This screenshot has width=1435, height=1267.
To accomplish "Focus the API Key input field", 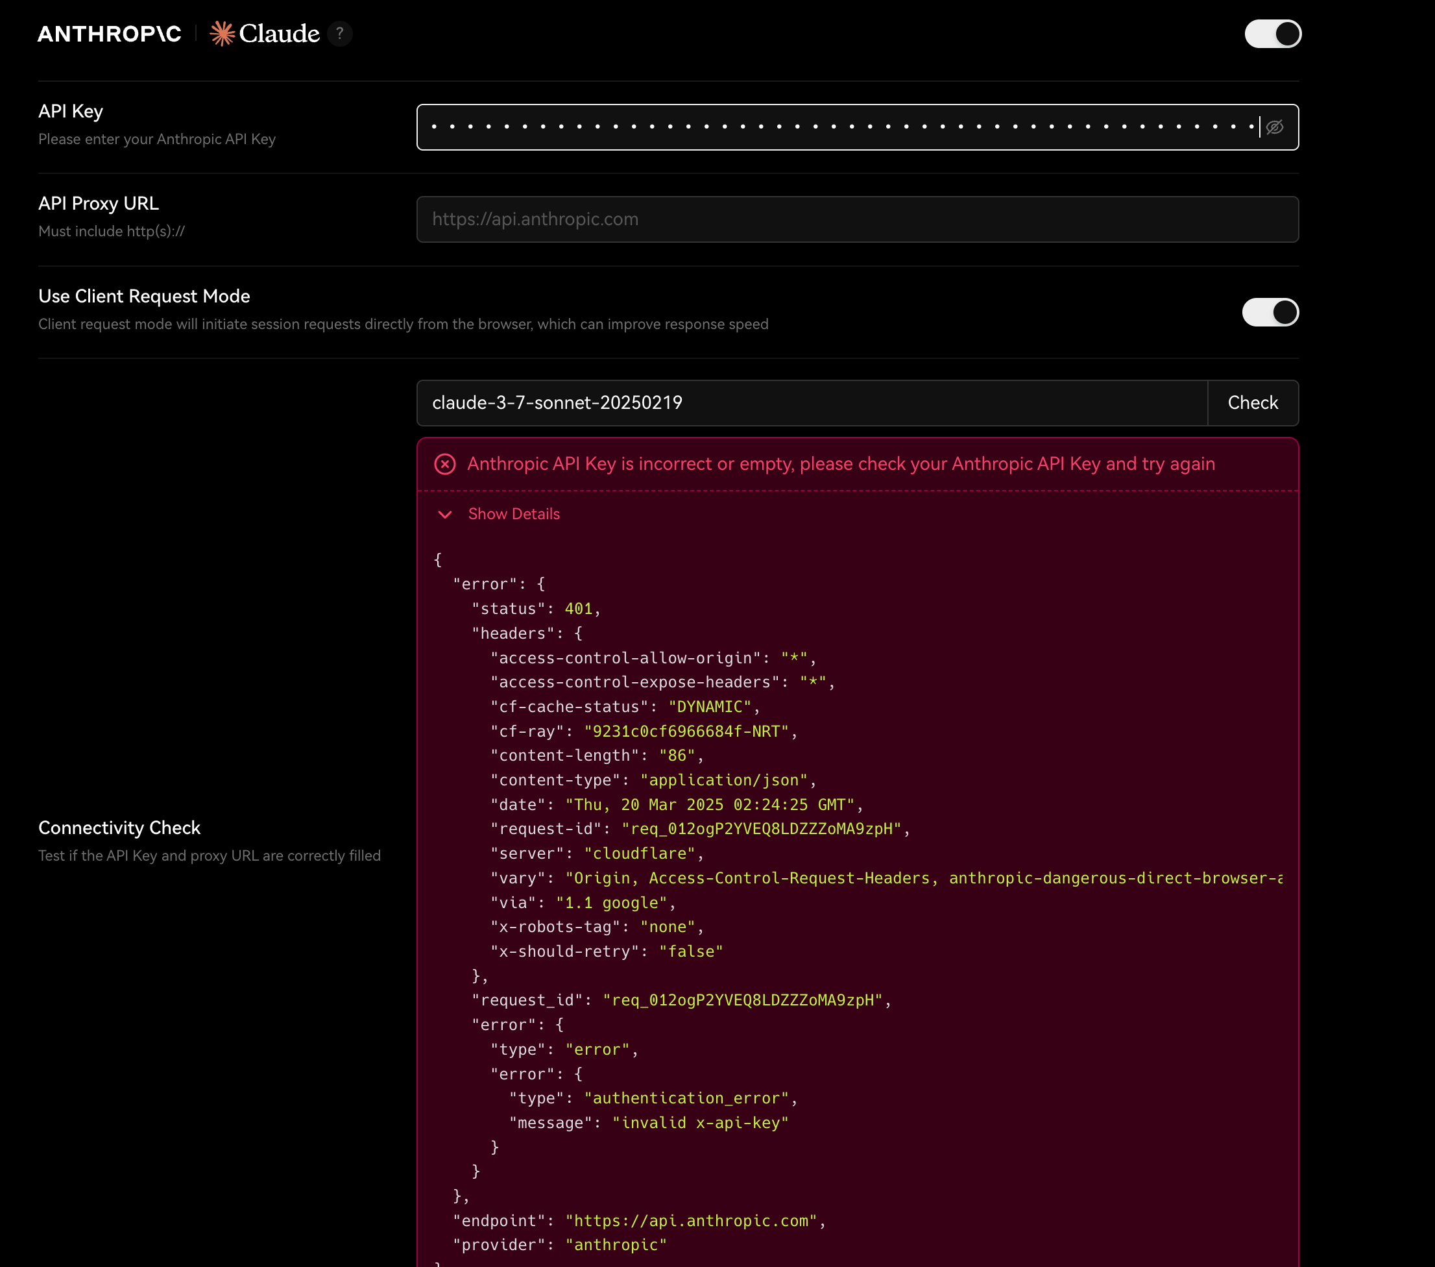I will [856, 127].
